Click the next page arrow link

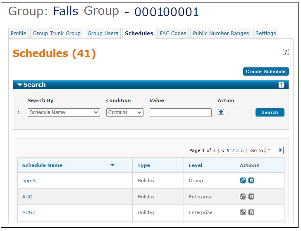(242, 150)
